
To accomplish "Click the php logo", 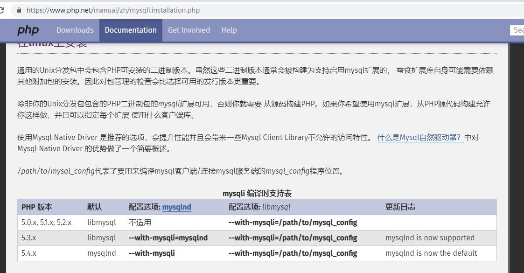I will tap(28, 30).
